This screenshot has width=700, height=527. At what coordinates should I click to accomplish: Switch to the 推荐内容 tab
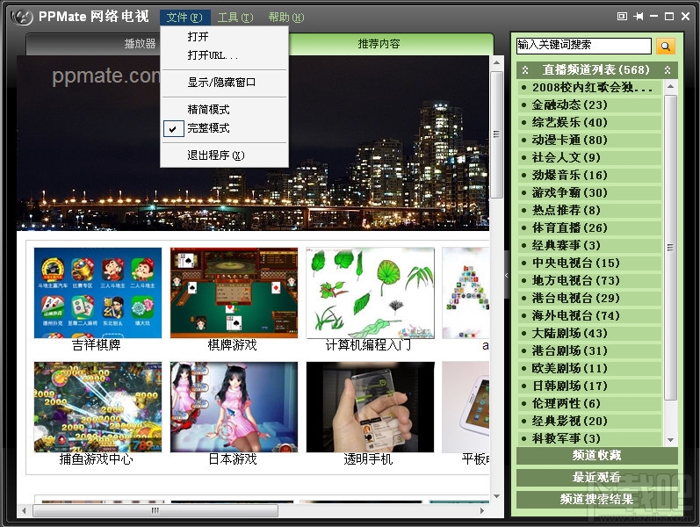pos(379,44)
